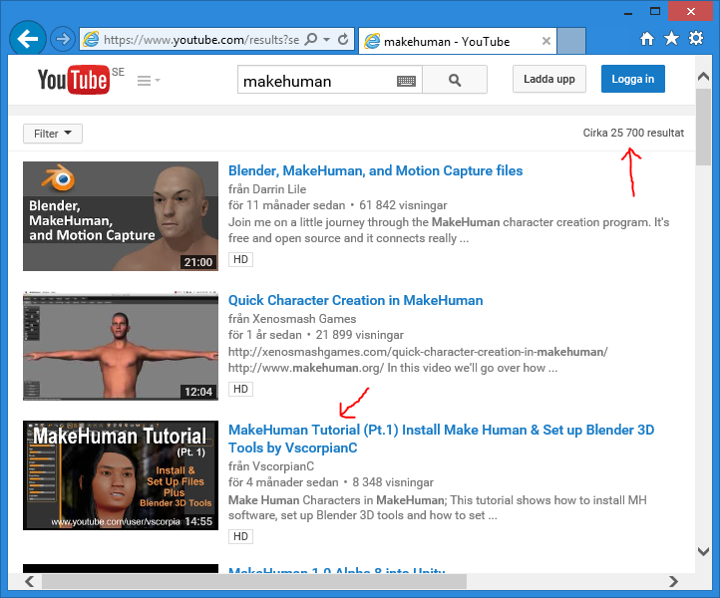720x598 pixels.
Task: Click the HD badge under Darrin Lile video
Action: click(x=240, y=259)
